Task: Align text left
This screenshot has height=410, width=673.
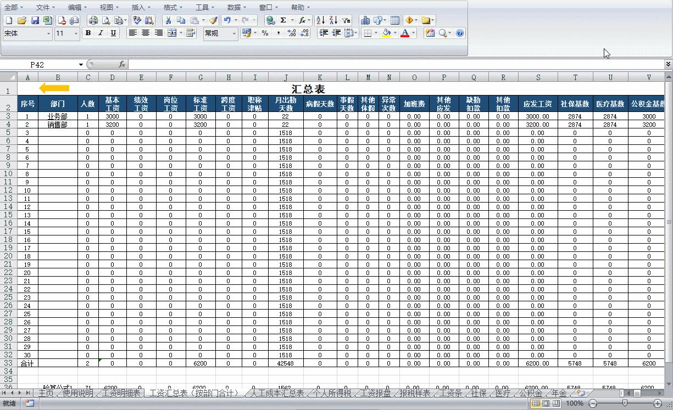Action: click(x=132, y=33)
